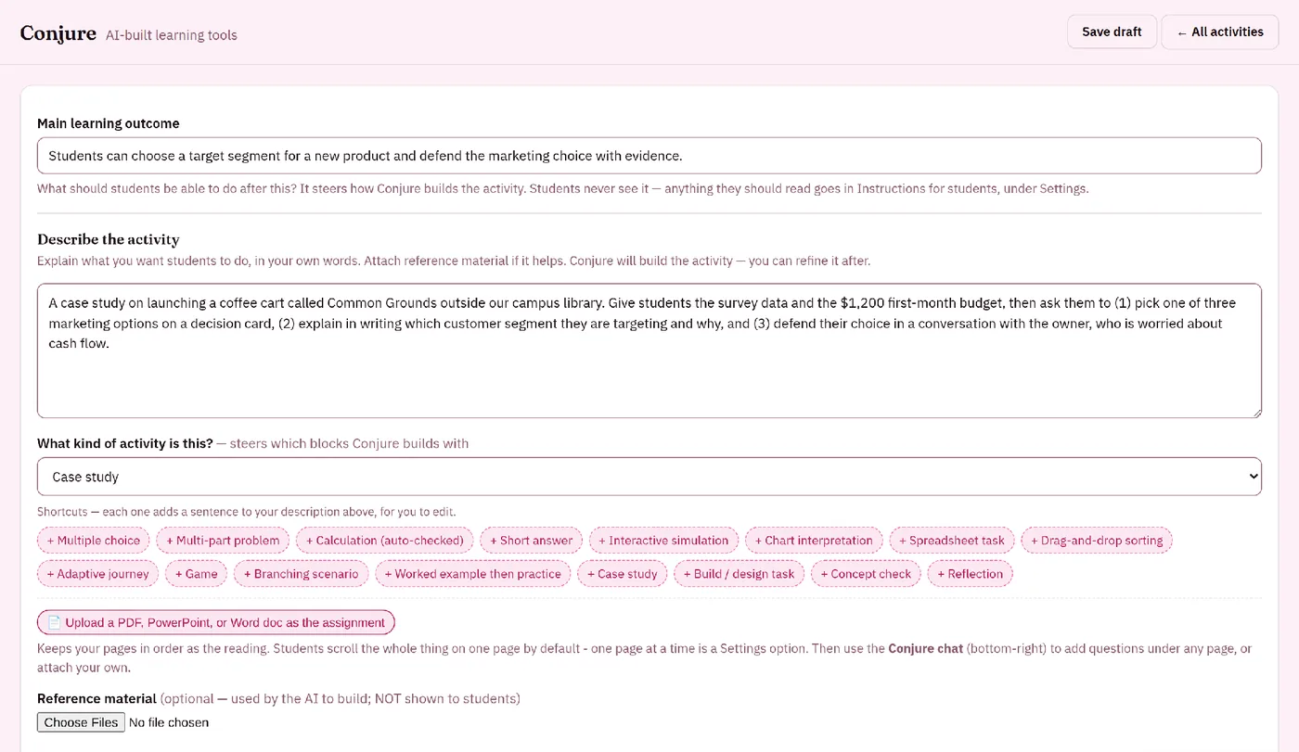
Task: Click the "No file chosen" text
Action: pos(169,722)
